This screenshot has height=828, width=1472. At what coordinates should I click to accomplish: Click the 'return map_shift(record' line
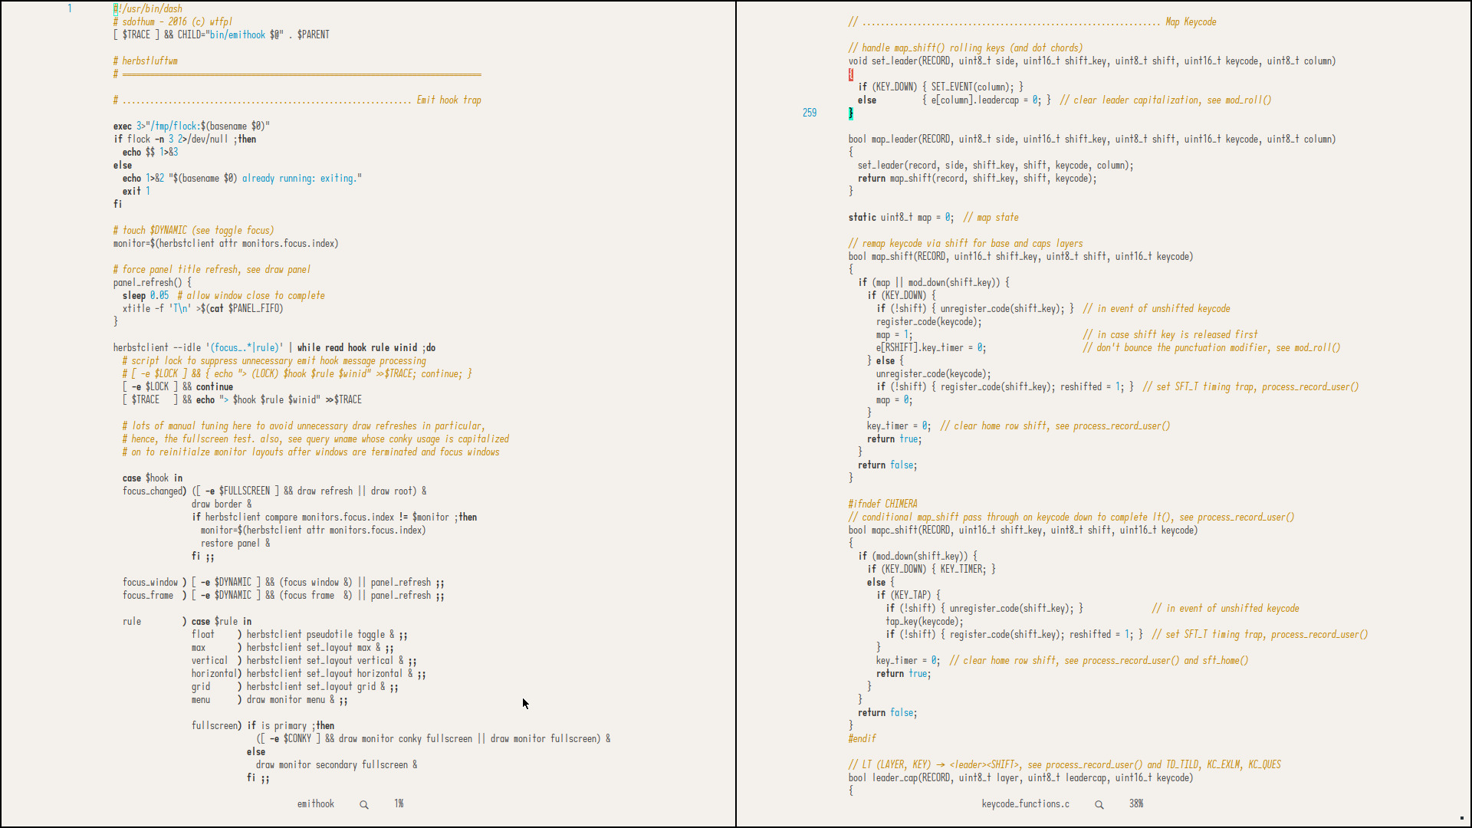pos(978,178)
